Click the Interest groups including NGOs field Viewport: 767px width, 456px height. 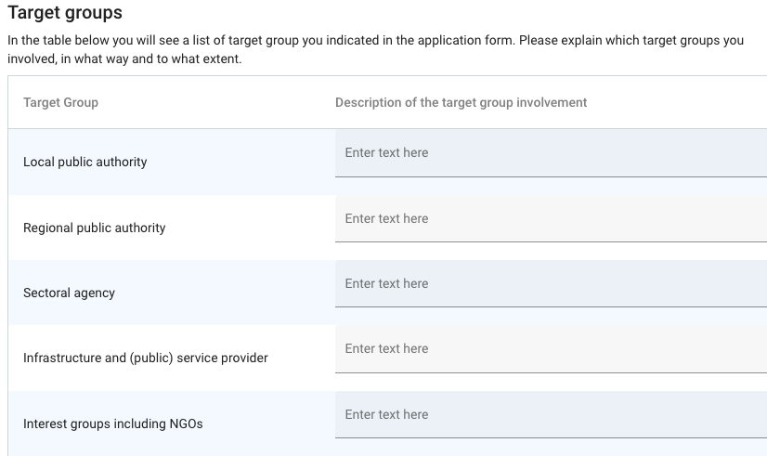point(550,415)
